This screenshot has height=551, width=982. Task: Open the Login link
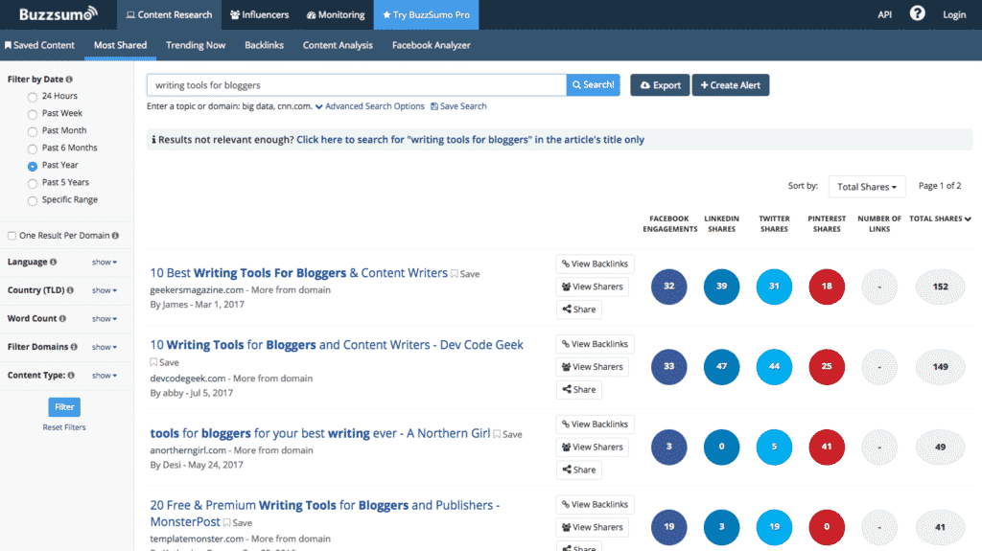pyautogui.click(x=954, y=14)
